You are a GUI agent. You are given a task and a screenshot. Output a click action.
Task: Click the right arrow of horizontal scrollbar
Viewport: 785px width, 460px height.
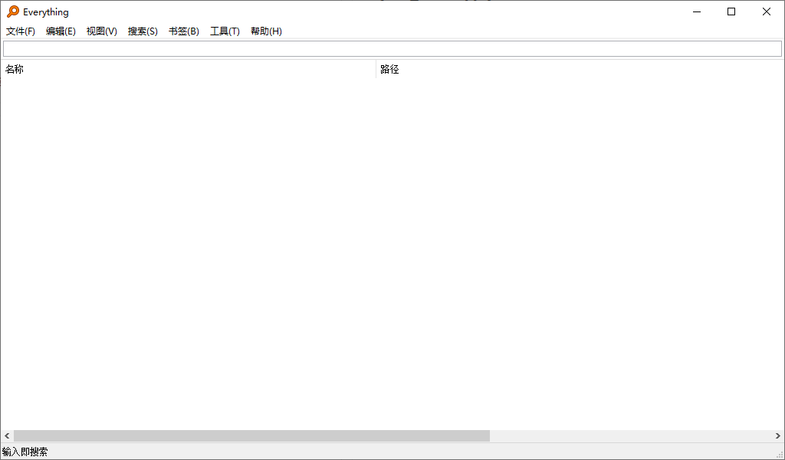coord(777,436)
